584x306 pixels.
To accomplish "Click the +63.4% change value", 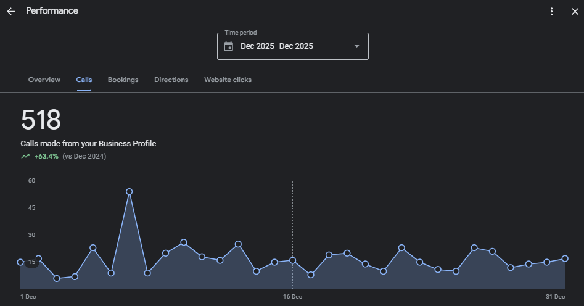I will 46,157.
